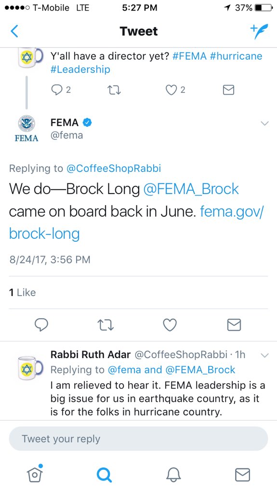Open the FEMA profile avatar
This screenshot has width=277, height=493.
(26, 128)
